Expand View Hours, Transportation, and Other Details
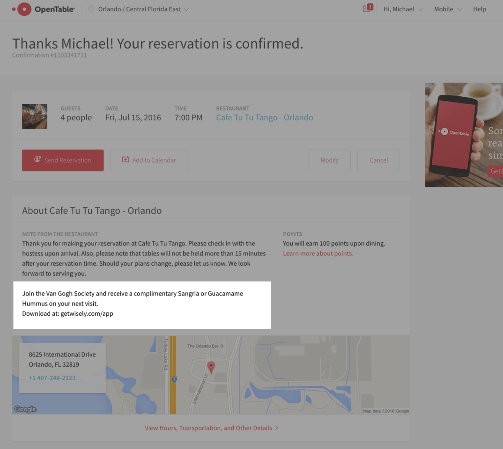 (211, 428)
